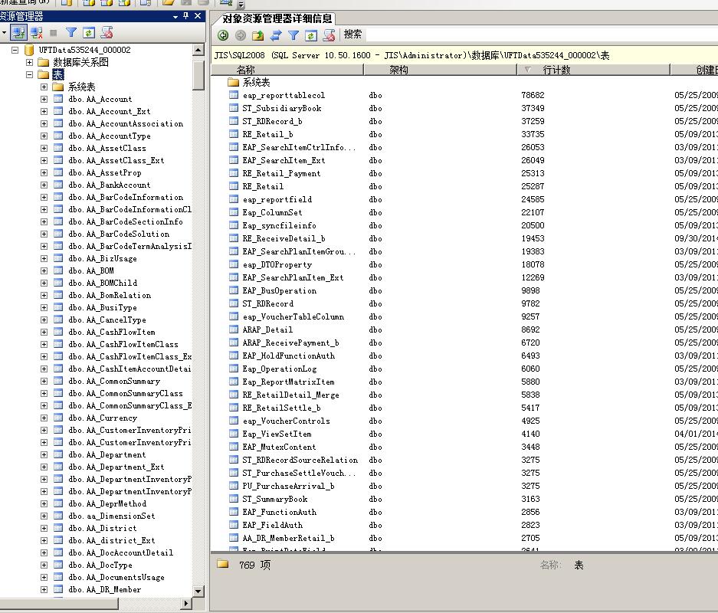
Task: Sort by the 行计数 column header
Action: (594, 70)
